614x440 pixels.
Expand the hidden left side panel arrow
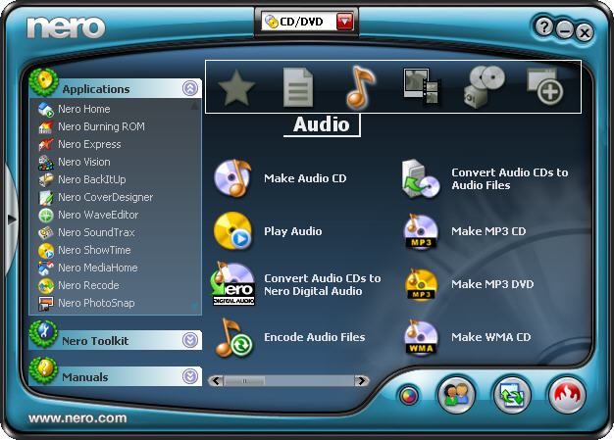[11, 220]
